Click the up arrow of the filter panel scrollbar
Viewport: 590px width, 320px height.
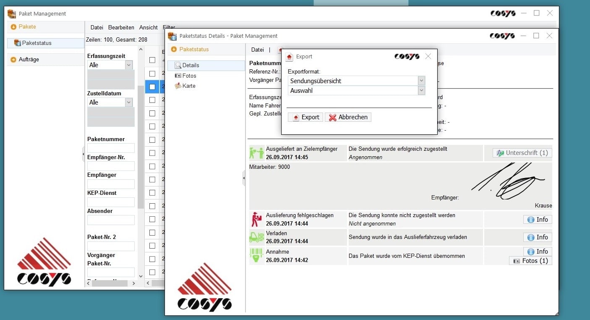click(141, 50)
